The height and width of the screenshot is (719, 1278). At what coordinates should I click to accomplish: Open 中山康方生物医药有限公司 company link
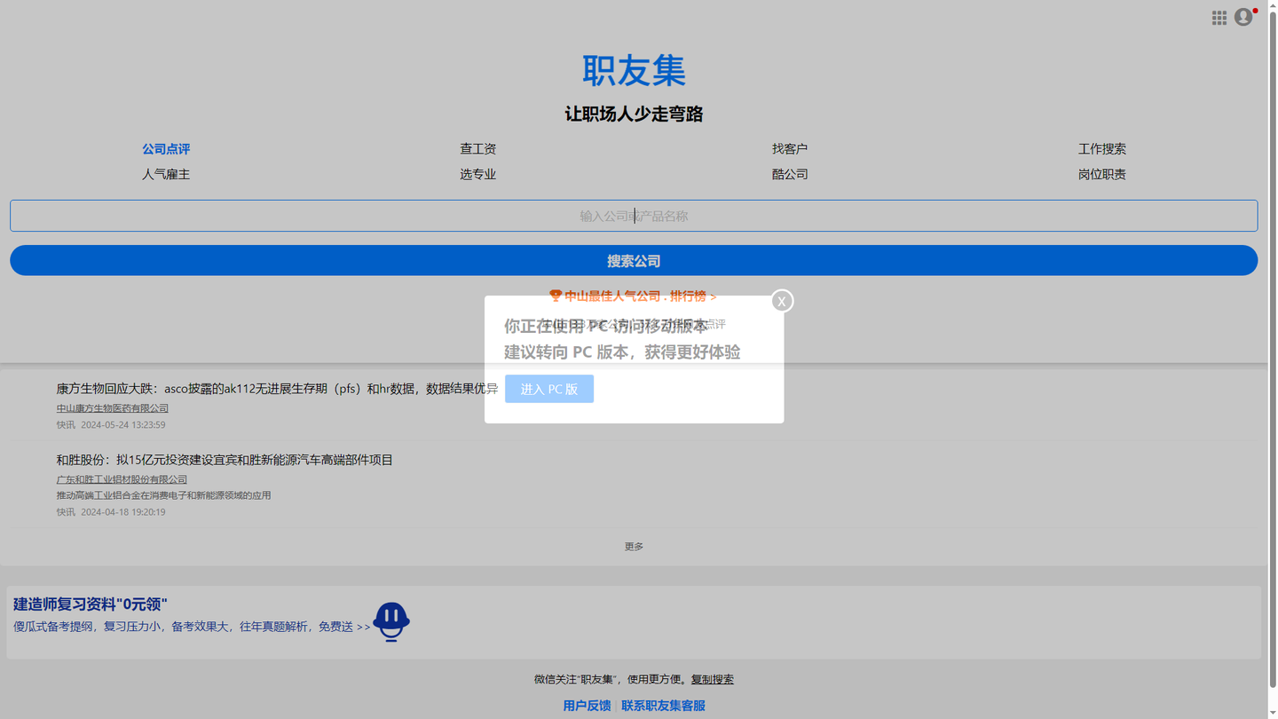click(113, 408)
